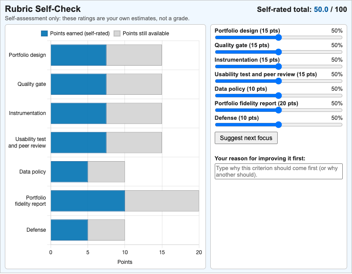Image resolution: width=352 pixels, height=274 pixels.
Task: Click the gray Data policy available bar
Action: click(x=106, y=172)
